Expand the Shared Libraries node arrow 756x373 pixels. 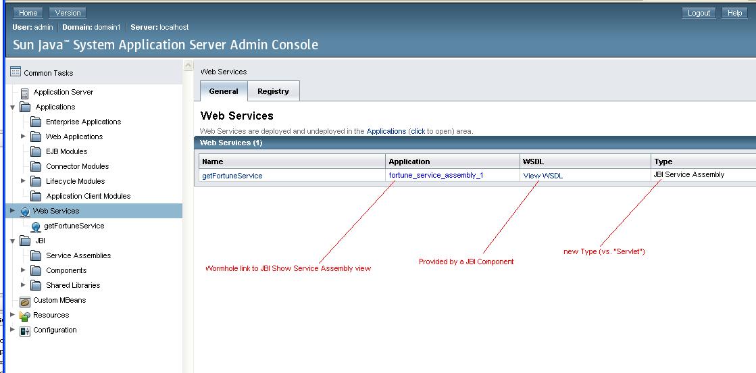24,285
